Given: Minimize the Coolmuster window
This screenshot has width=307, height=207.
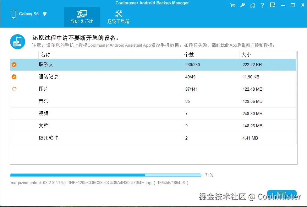Looking at the screenshot, I should (283, 5).
